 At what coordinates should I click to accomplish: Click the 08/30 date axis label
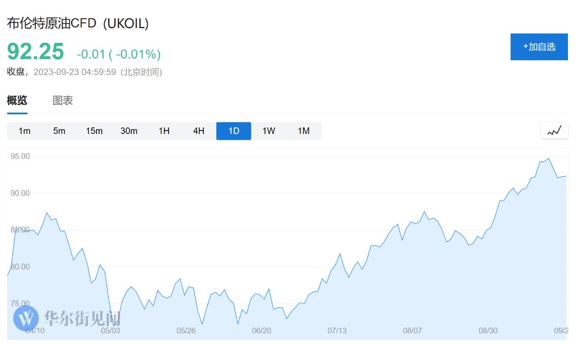coord(488,330)
